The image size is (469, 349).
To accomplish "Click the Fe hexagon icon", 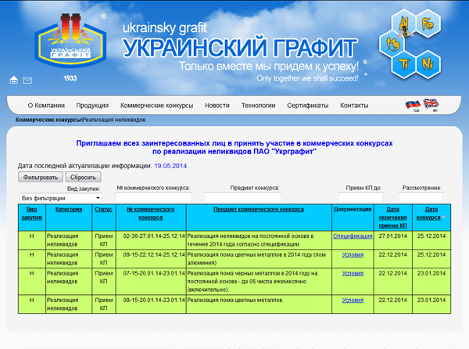I will 428,24.
